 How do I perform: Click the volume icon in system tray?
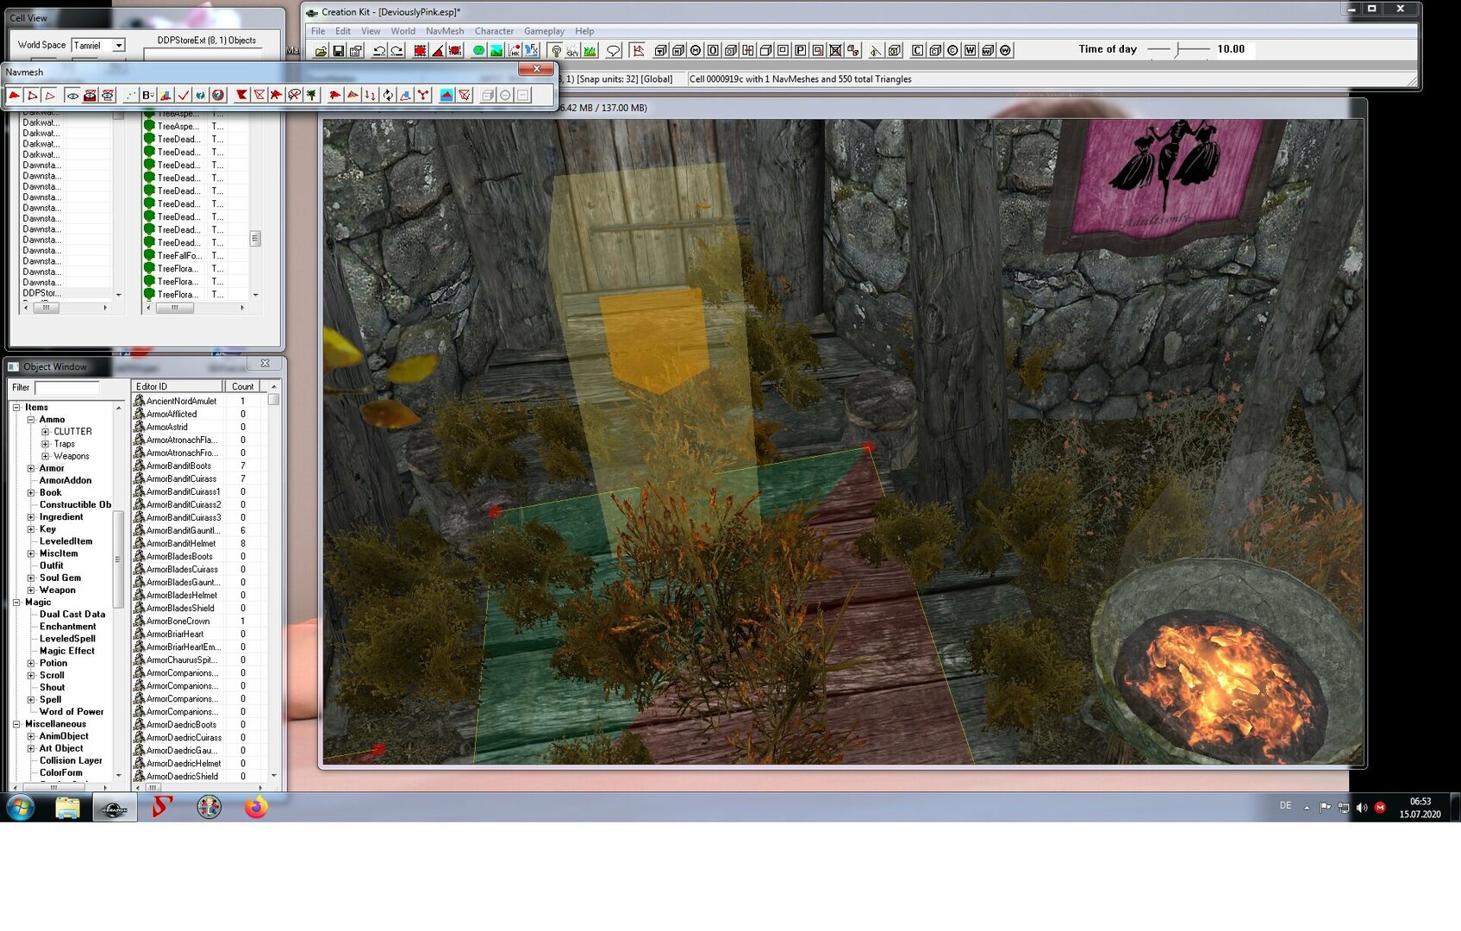(x=1361, y=808)
